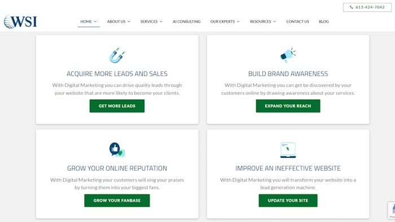This screenshot has width=395, height=222.
Task: Click the reCAPTCHA privacy badge
Action: point(392,210)
